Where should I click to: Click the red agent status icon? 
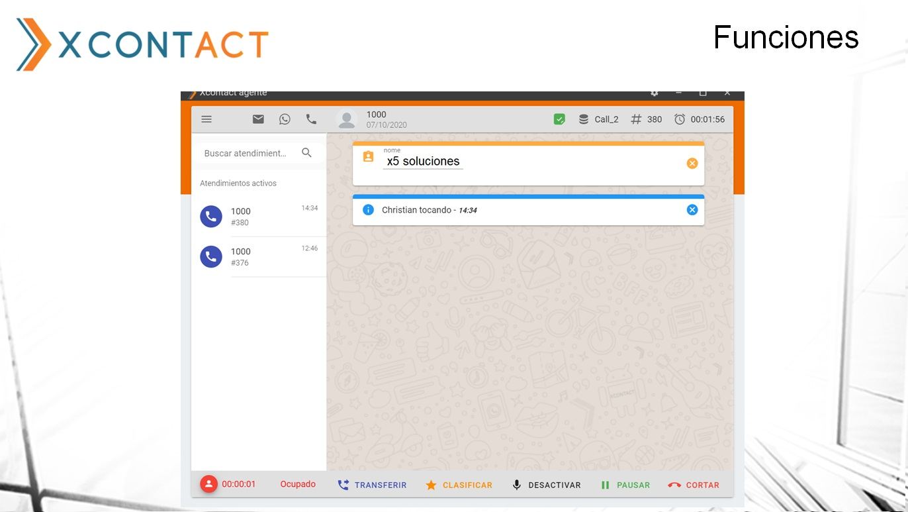[x=208, y=484]
